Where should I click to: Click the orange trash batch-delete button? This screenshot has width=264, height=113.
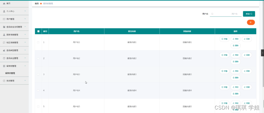tap(251, 22)
